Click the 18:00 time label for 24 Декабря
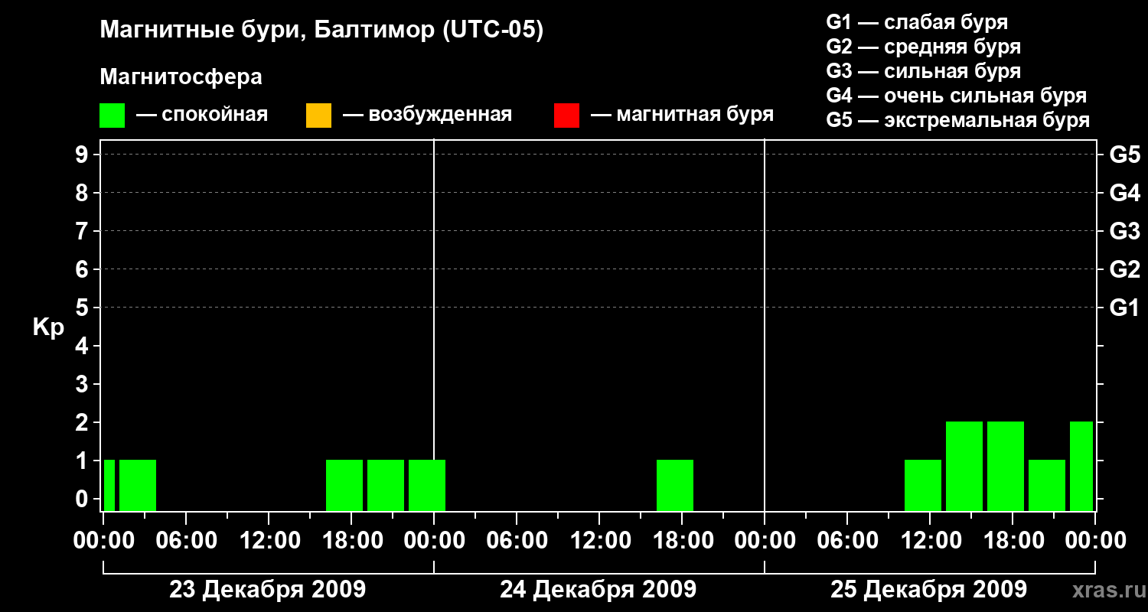 pos(682,541)
